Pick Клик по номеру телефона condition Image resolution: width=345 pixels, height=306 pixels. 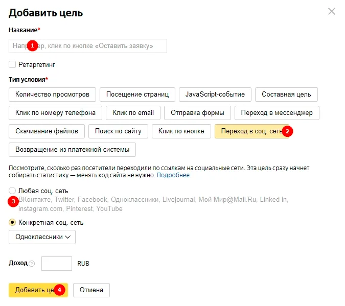coord(55,113)
